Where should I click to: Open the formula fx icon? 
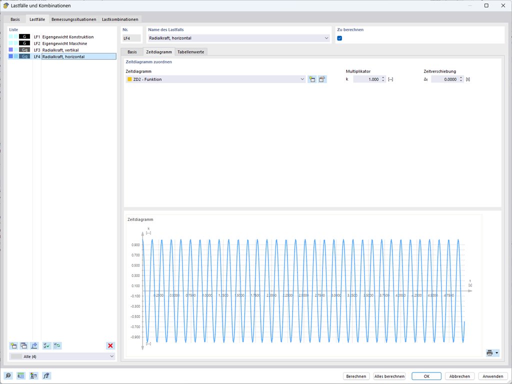coord(46,376)
